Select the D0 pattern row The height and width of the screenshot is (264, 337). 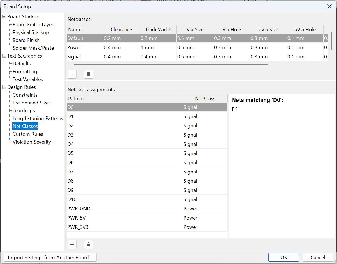pyautogui.click(x=147, y=107)
